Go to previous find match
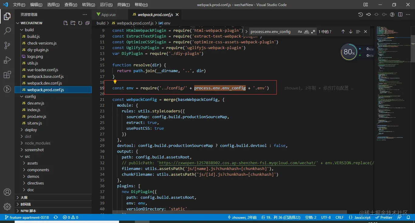This screenshot has height=223, width=415. pos(343,32)
